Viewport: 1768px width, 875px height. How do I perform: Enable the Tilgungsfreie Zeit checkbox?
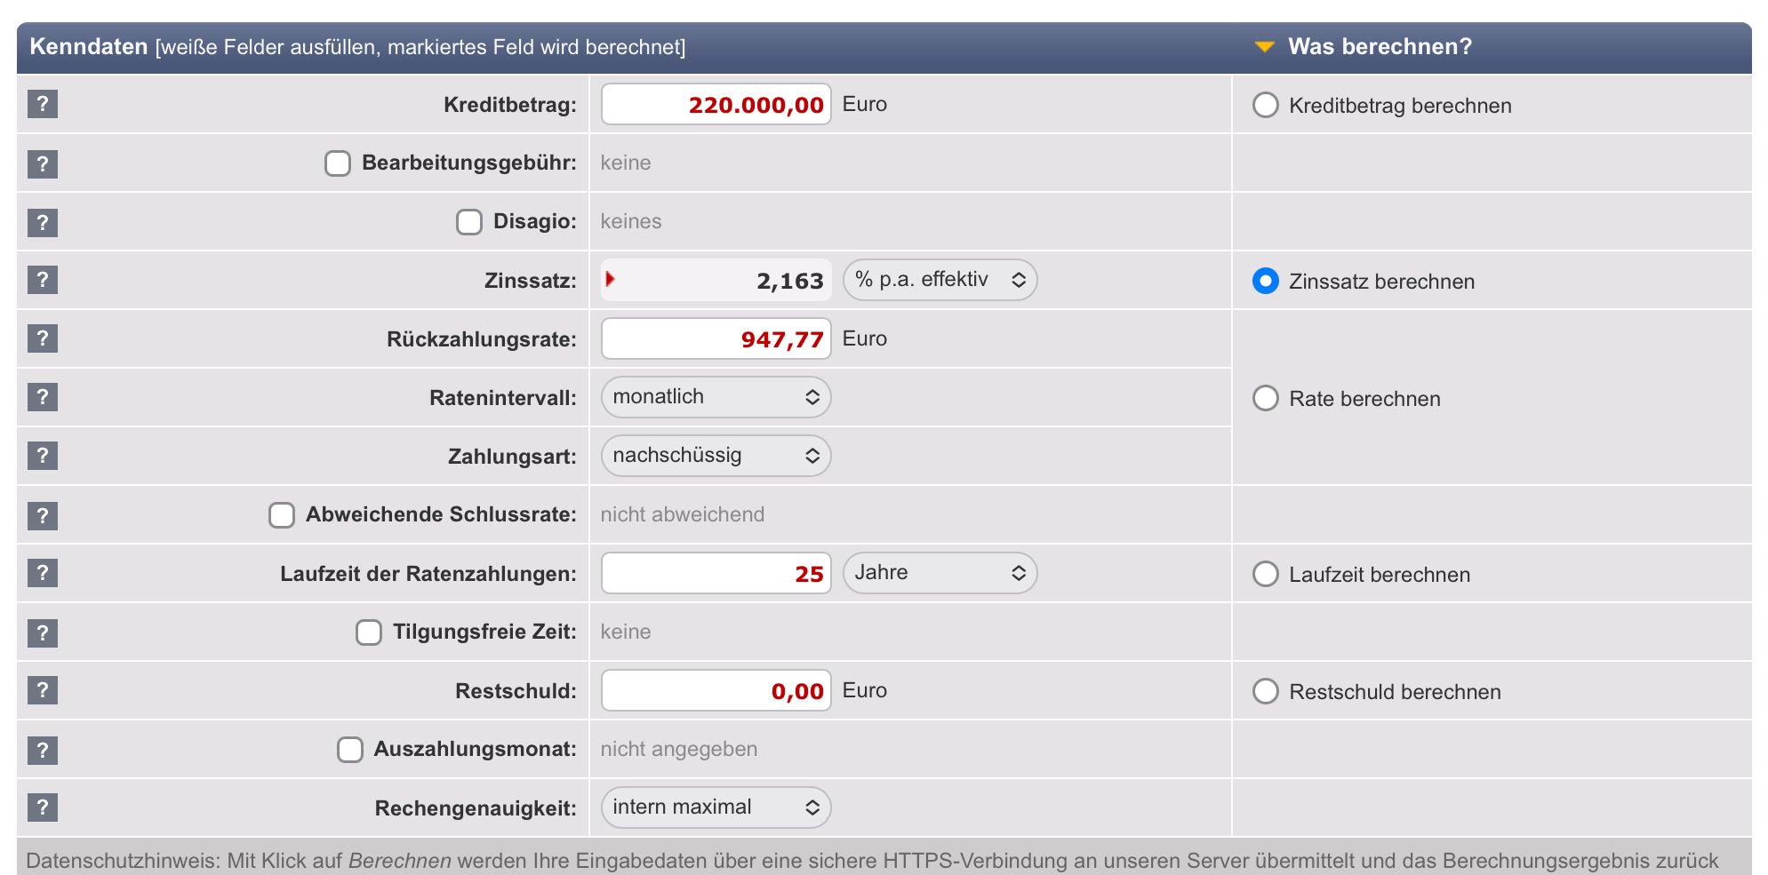369,632
